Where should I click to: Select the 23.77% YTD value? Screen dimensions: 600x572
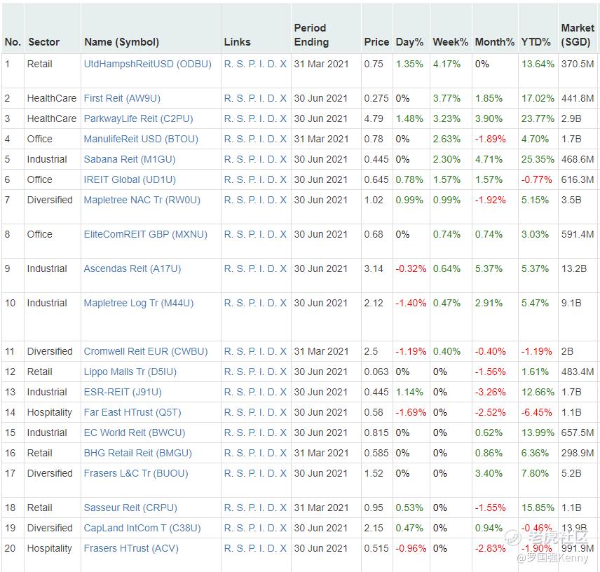coord(538,118)
